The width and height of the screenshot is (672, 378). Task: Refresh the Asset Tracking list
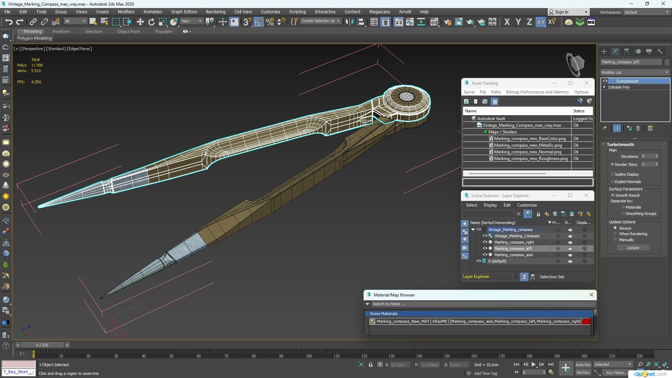(466, 101)
